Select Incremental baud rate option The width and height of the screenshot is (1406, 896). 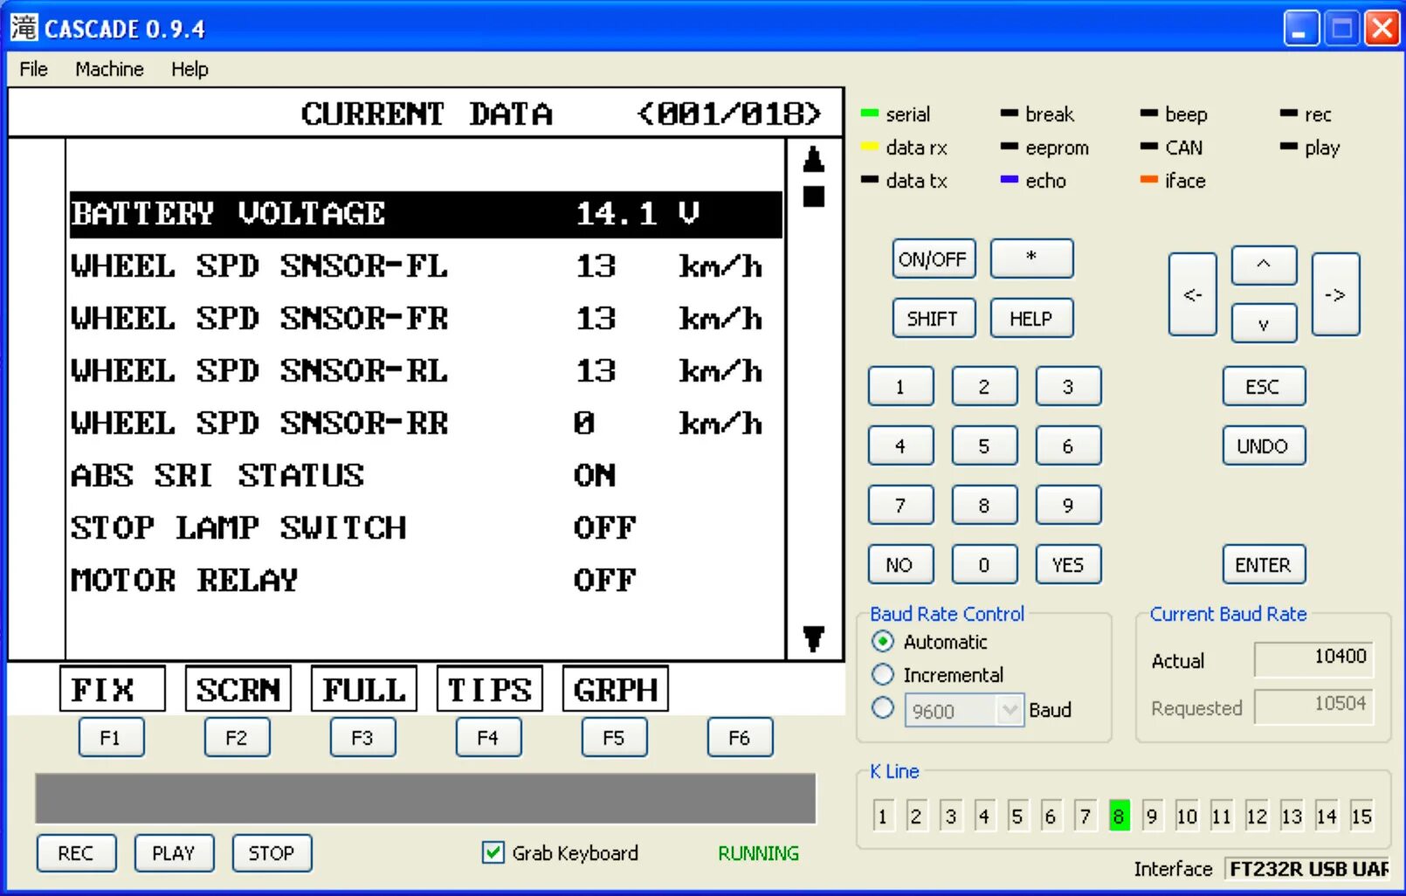click(x=883, y=674)
